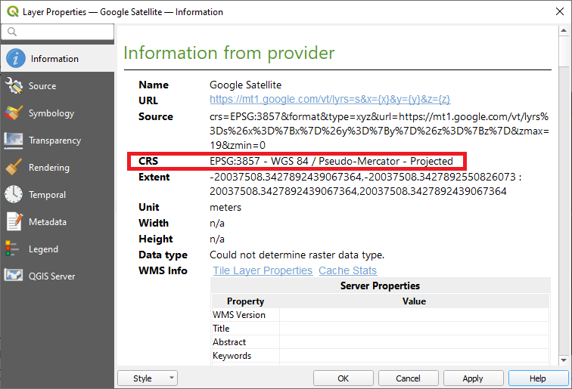Open the Metadata document icon
This screenshot has width=572, height=389.
(14, 221)
